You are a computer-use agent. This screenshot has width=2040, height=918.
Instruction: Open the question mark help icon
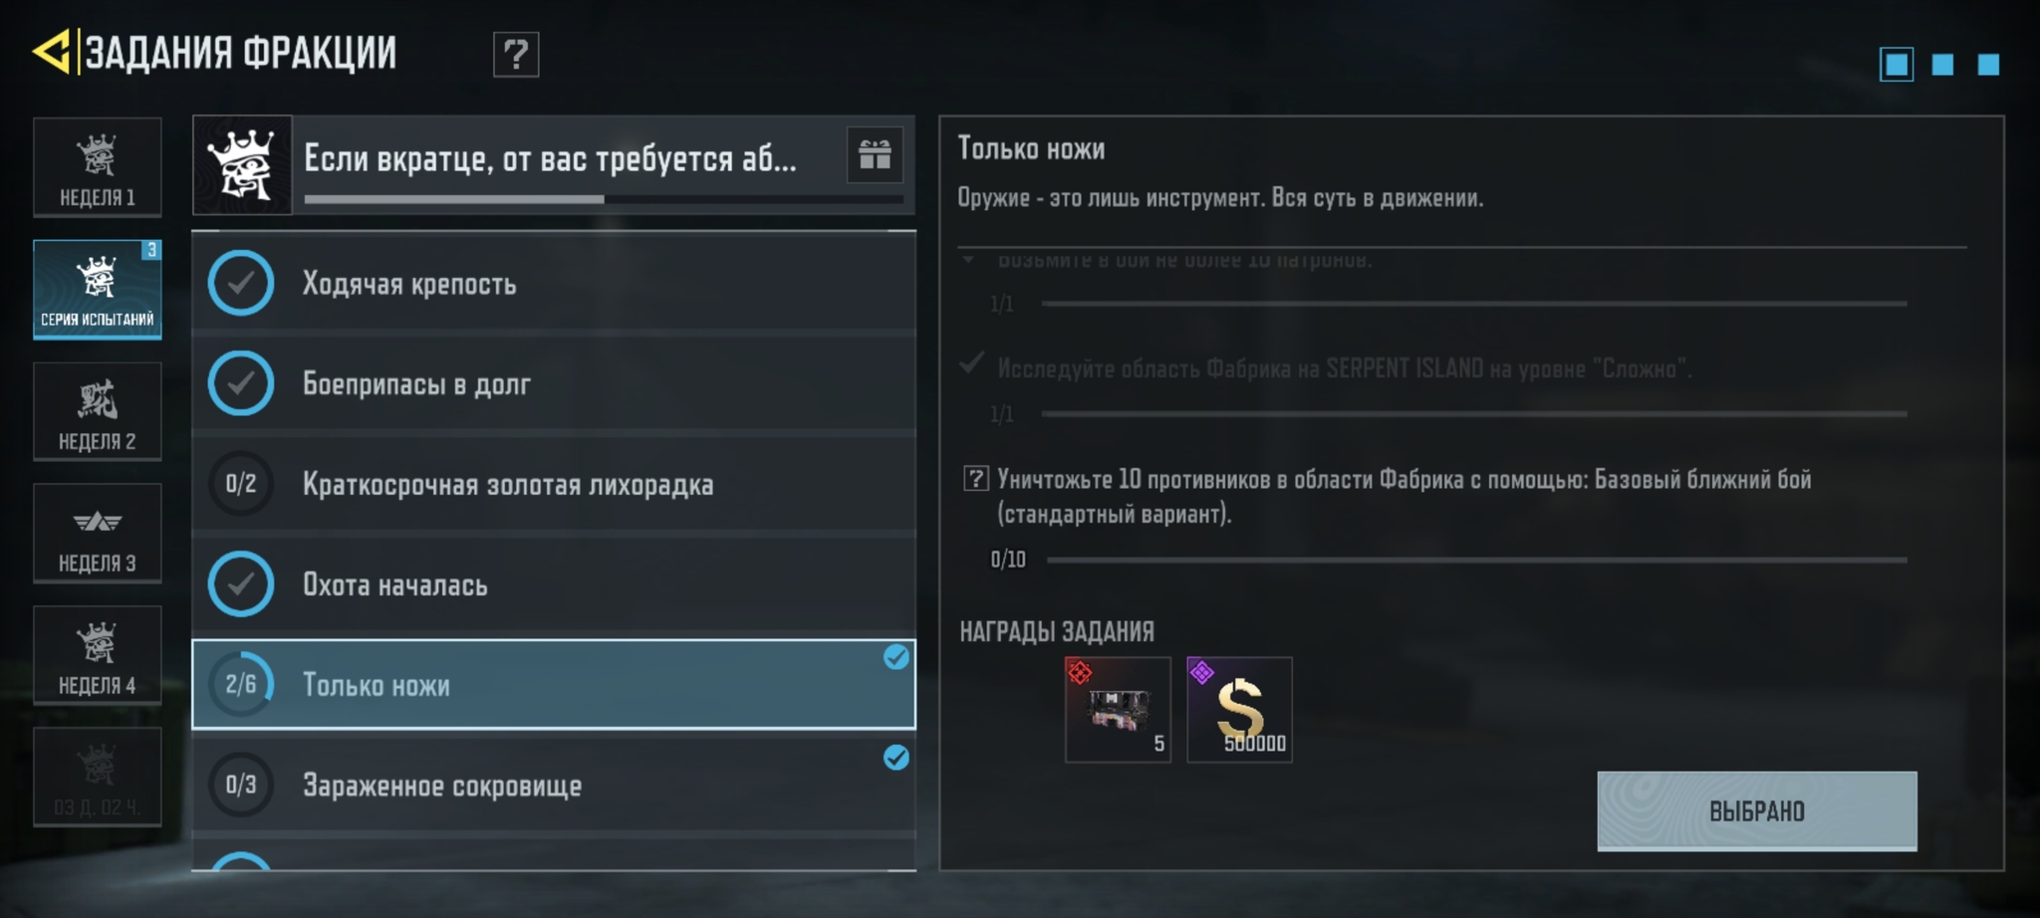tap(516, 54)
